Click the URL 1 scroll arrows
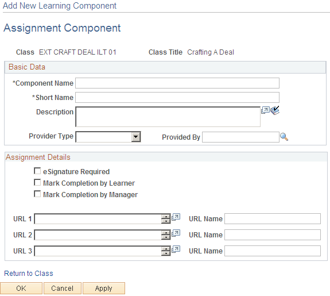This screenshot has width=330, height=296. point(166,219)
